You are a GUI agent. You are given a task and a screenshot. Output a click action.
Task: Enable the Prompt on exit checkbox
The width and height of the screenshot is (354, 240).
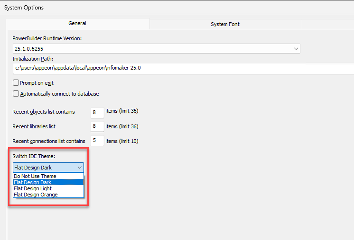point(16,83)
